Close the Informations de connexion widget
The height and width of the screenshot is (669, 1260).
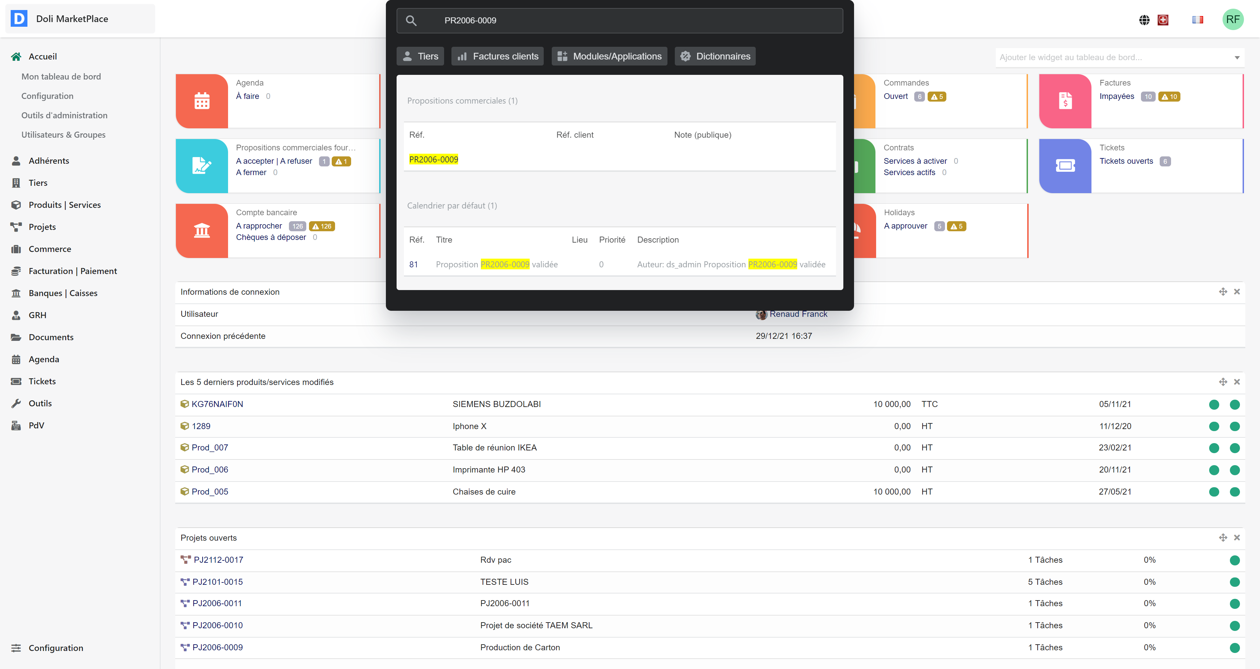pyautogui.click(x=1237, y=292)
